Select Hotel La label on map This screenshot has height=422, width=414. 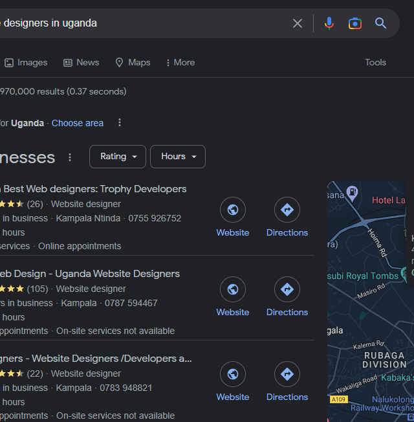point(388,200)
